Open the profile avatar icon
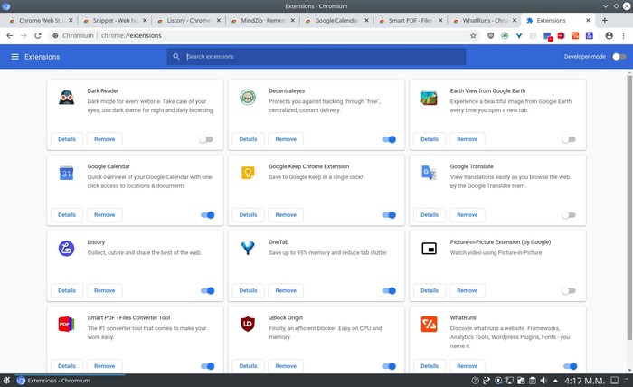Screen dimensions: 633x387 (609, 35)
